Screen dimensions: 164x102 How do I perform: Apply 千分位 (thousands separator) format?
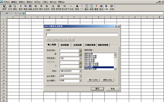coord(71,7)
